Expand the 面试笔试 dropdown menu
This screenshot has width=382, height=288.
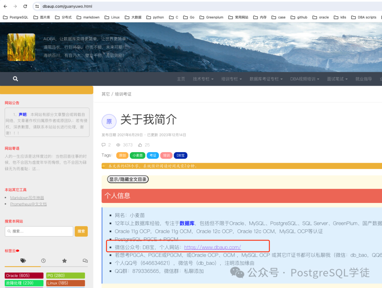337,79
